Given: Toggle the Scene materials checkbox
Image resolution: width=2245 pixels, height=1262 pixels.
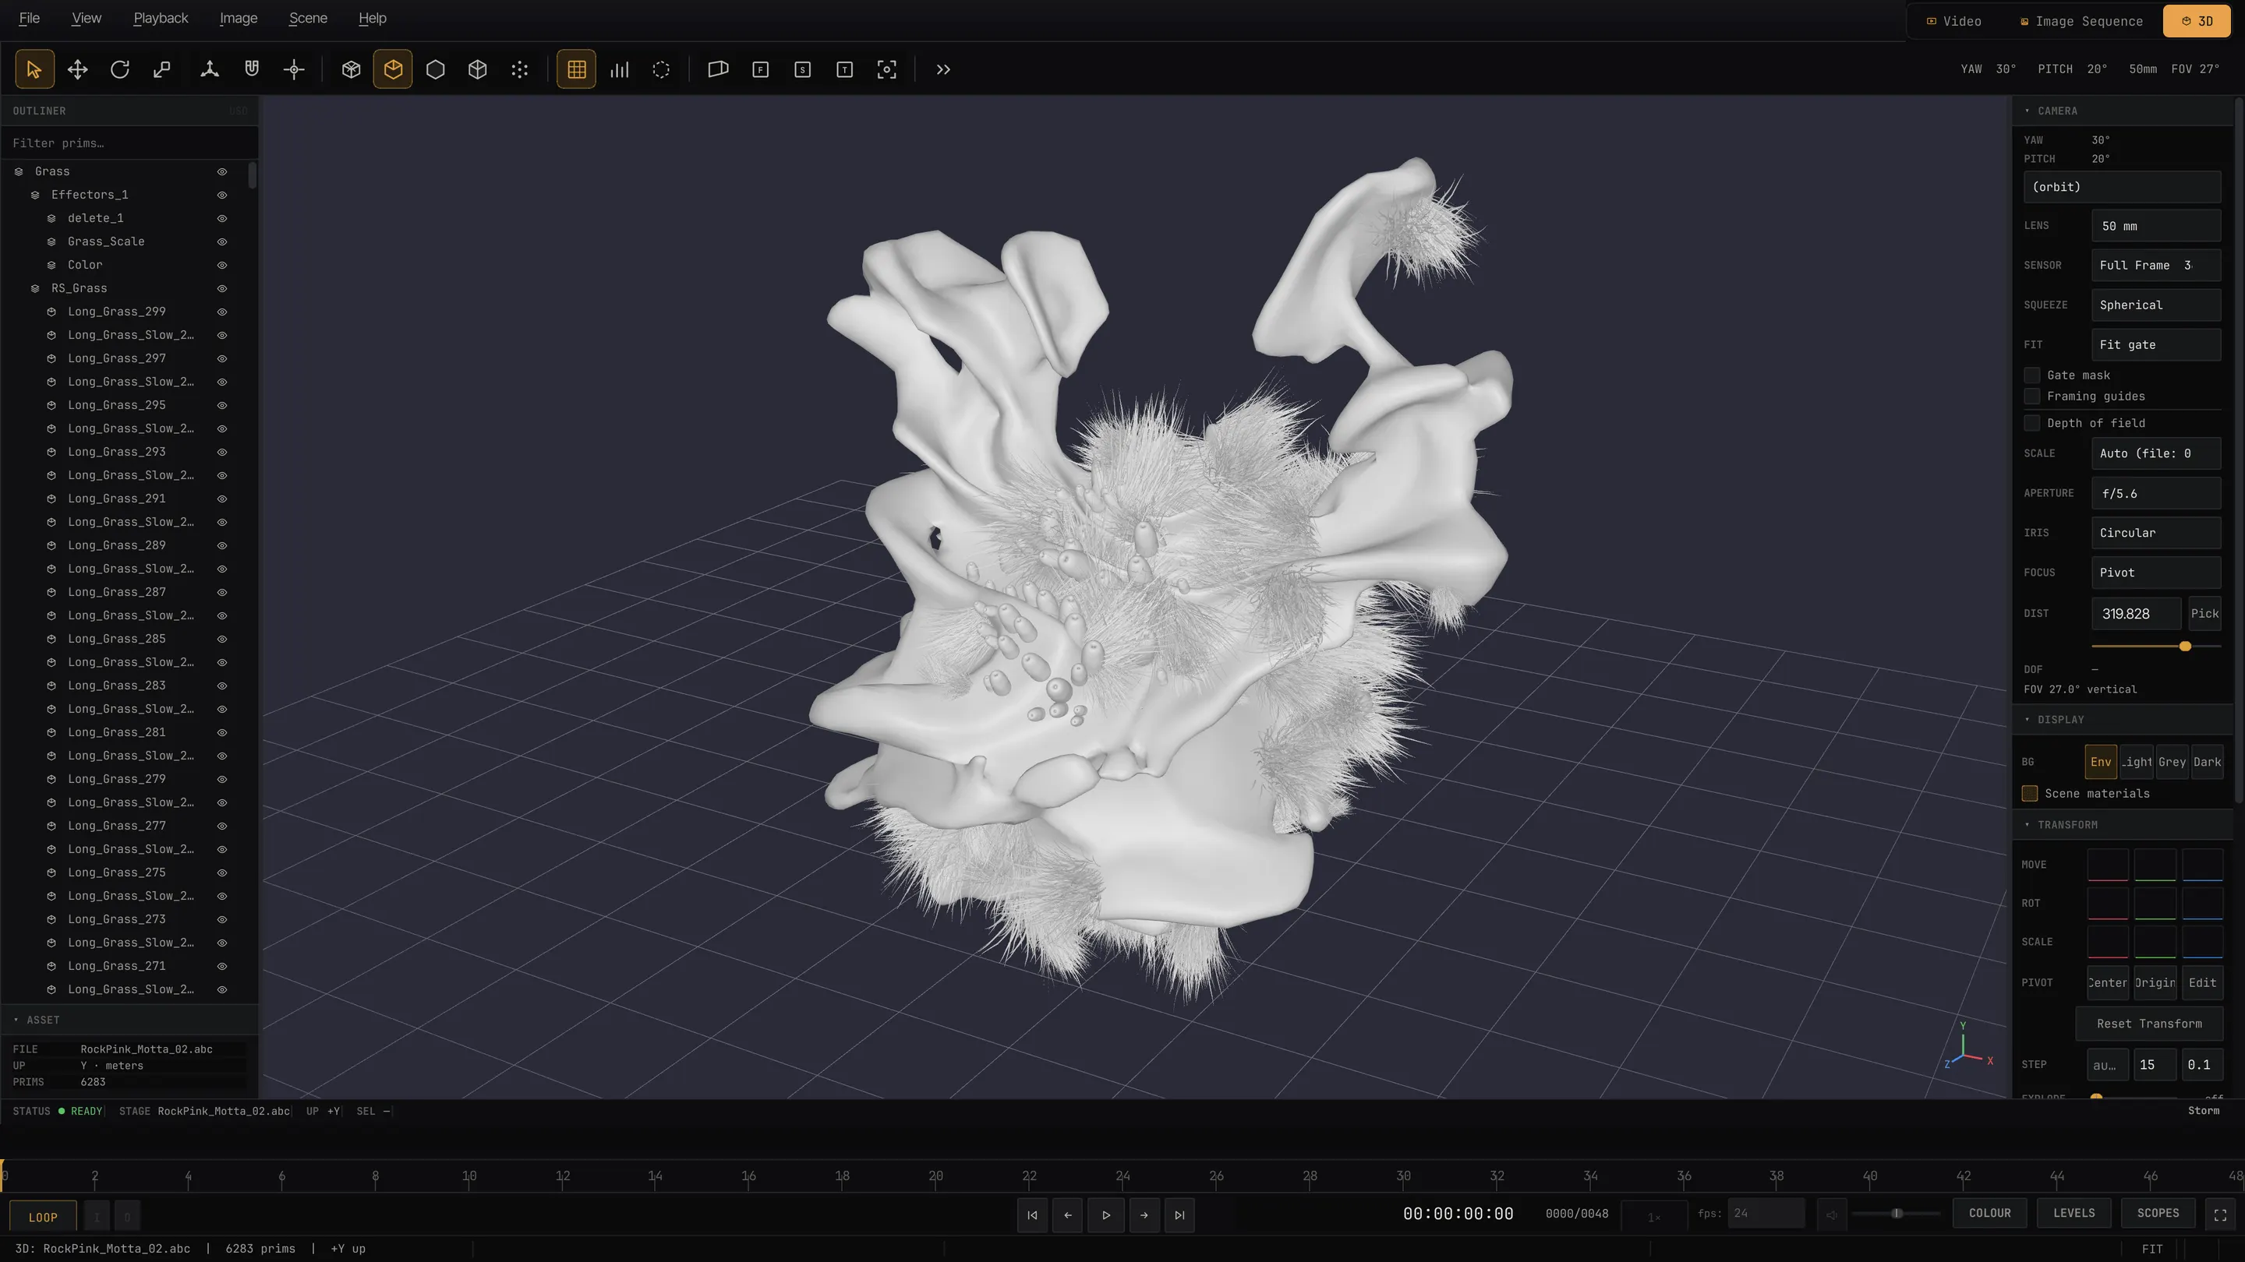Looking at the screenshot, I should pyautogui.click(x=2030, y=794).
